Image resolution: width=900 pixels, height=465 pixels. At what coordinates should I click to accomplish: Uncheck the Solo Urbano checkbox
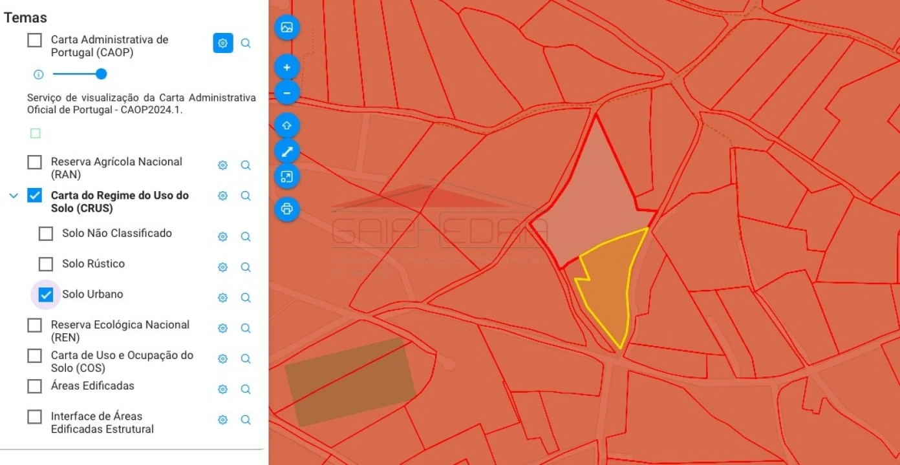[x=45, y=295]
